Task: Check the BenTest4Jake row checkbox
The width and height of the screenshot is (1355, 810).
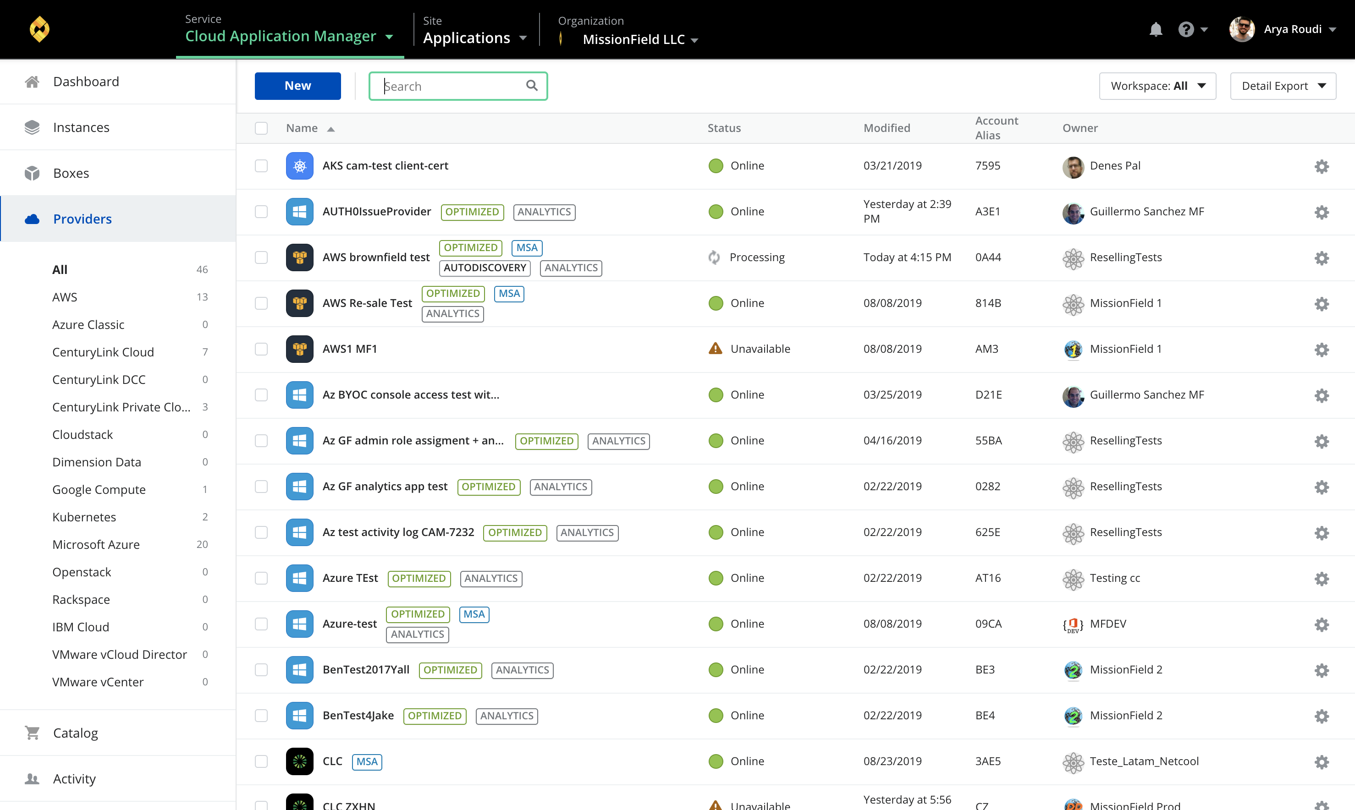Action: pyautogui.click(x=261, y=716)
